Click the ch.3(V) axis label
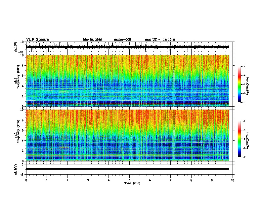The width and height of the screenshot is (262, 202). (16, 170)
